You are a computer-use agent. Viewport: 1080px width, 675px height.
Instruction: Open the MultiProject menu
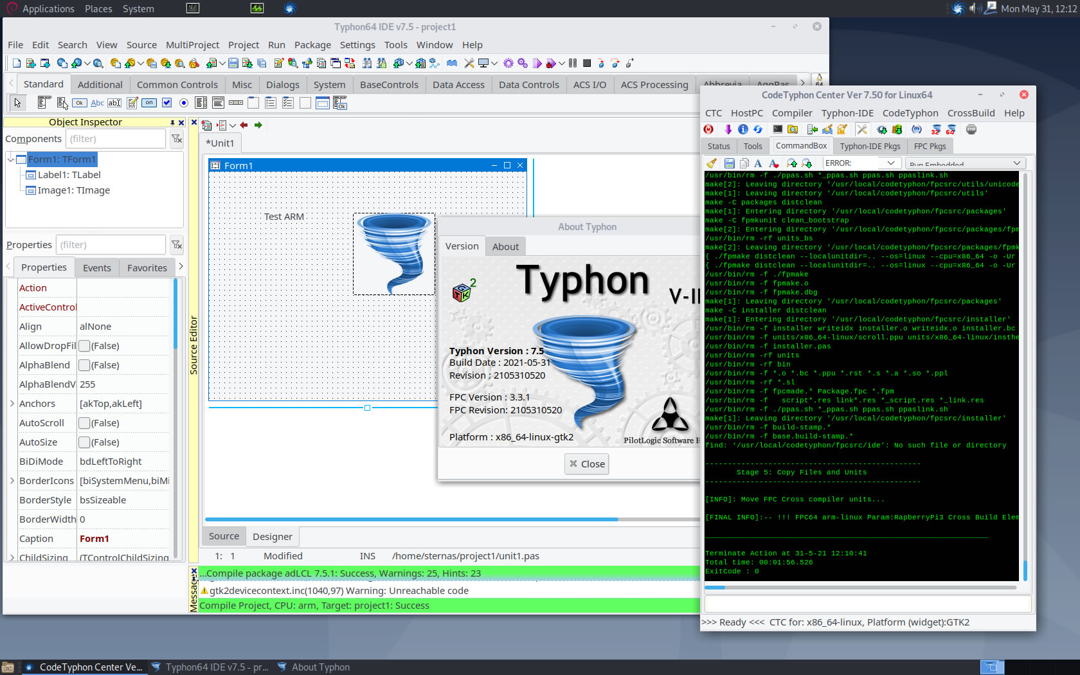point(192,45)
